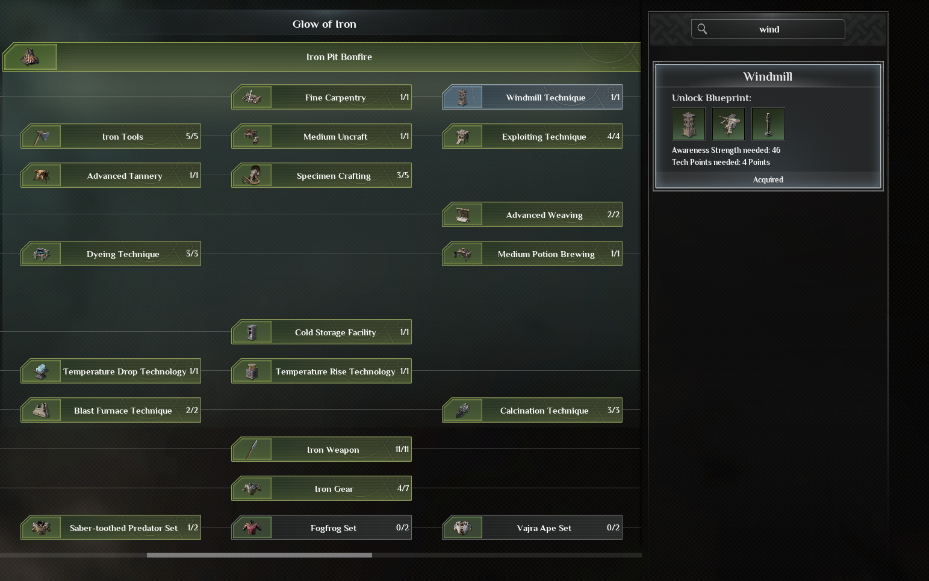Click the Acquired status button
The image size is (929, 581).
click(x=768, y=179)
